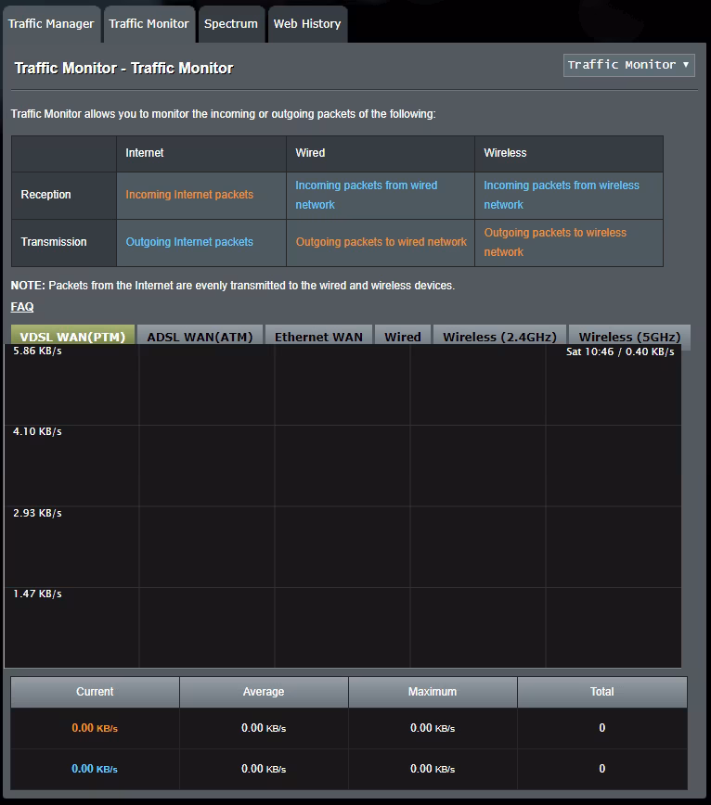Select the VDSL WAN(PTM) graph tab

[x=73, y=337]
